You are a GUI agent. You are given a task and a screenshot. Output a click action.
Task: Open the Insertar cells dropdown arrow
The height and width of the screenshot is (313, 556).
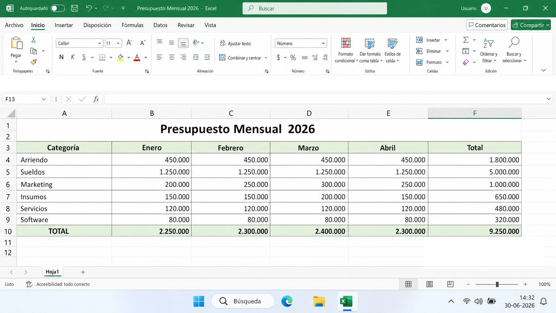(446, 40)
